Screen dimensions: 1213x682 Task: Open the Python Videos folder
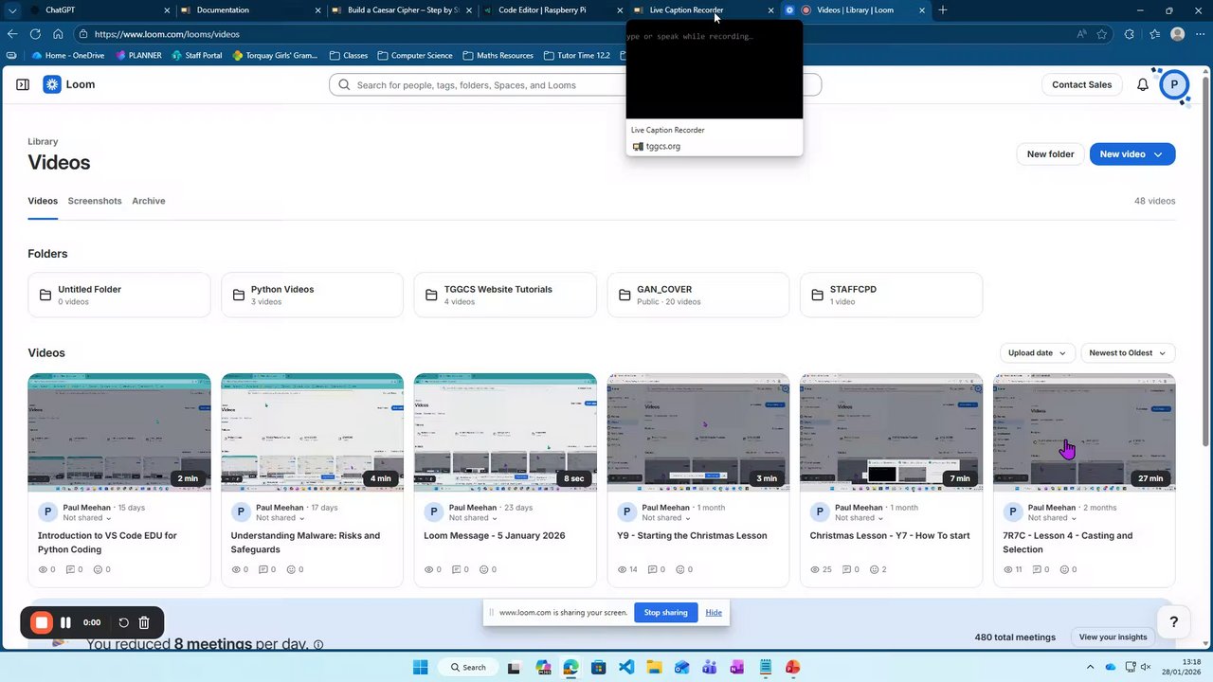click(312, 295)
